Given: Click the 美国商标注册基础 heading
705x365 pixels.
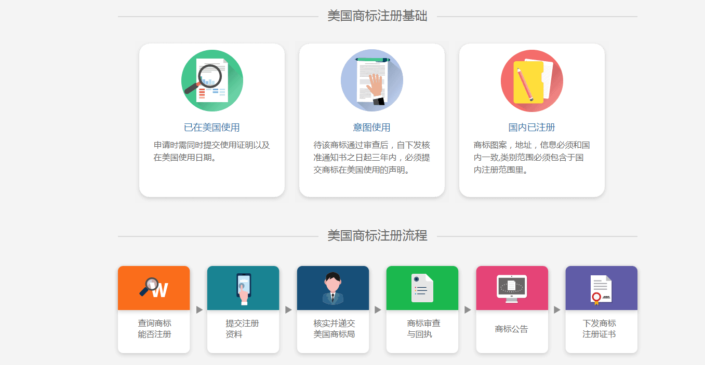Looking at the screenshot, I should pos(377,16).
